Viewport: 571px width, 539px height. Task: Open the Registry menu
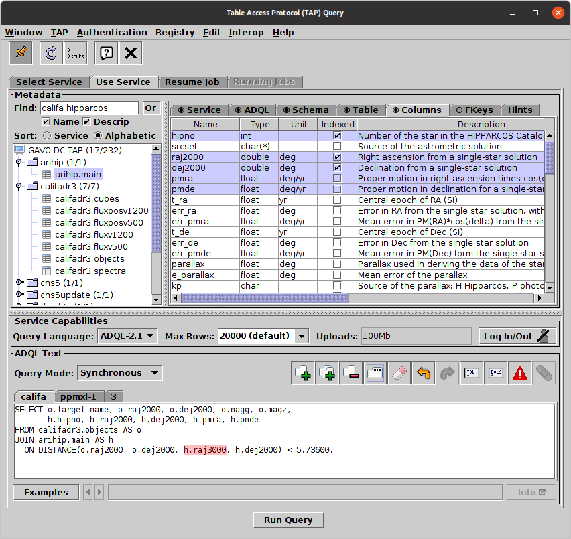(x=174, y=32)
